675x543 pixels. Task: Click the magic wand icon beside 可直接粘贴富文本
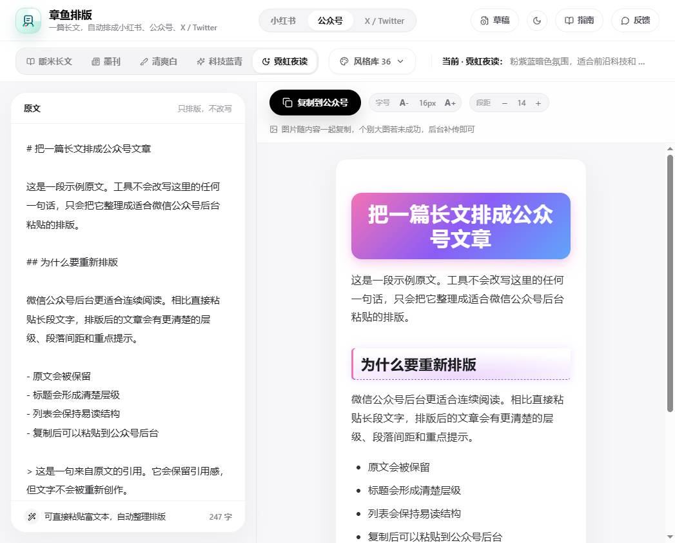coord(32,517)
